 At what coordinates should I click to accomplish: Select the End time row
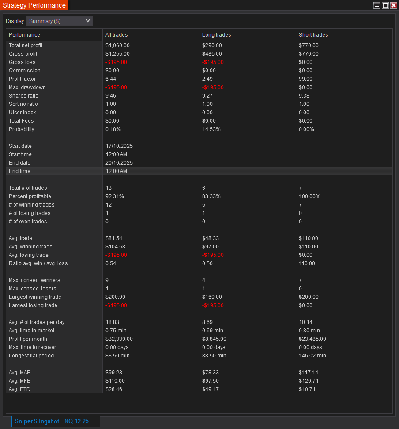click(19, 171)
